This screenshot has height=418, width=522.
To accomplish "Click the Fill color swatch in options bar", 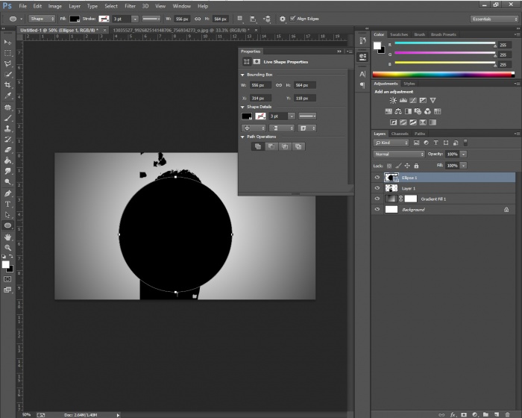I will coord(75,18).
